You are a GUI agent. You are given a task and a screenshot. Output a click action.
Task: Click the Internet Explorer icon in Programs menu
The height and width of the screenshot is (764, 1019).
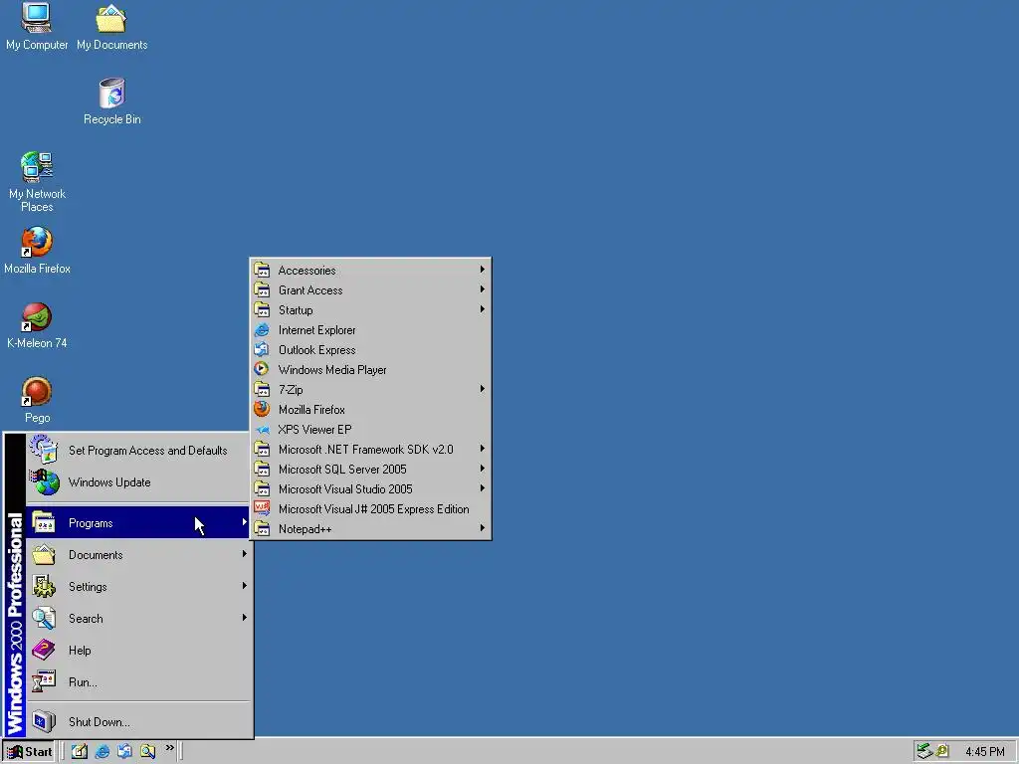click(262, 330)
